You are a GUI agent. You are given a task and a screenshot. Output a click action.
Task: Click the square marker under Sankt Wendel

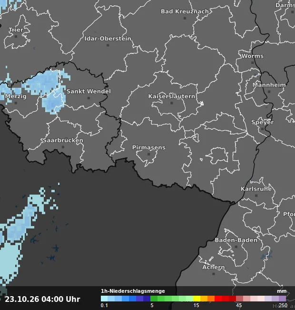[88, 98]
